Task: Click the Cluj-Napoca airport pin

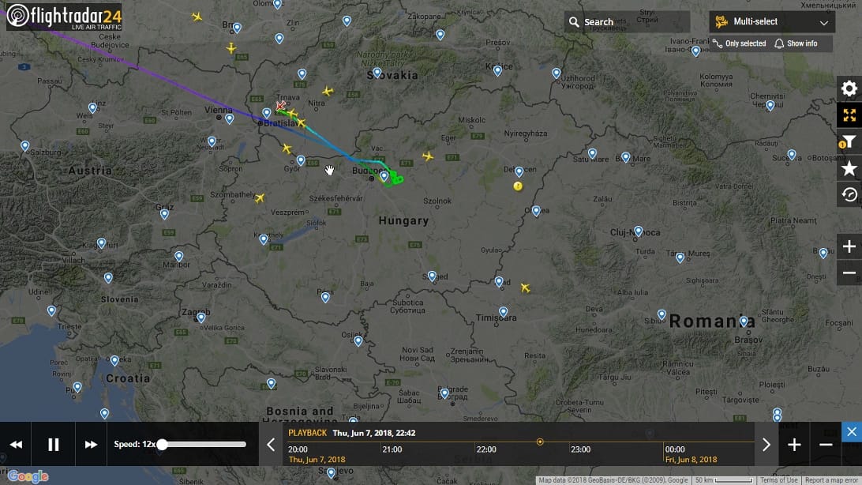Action: coord(639,231)
